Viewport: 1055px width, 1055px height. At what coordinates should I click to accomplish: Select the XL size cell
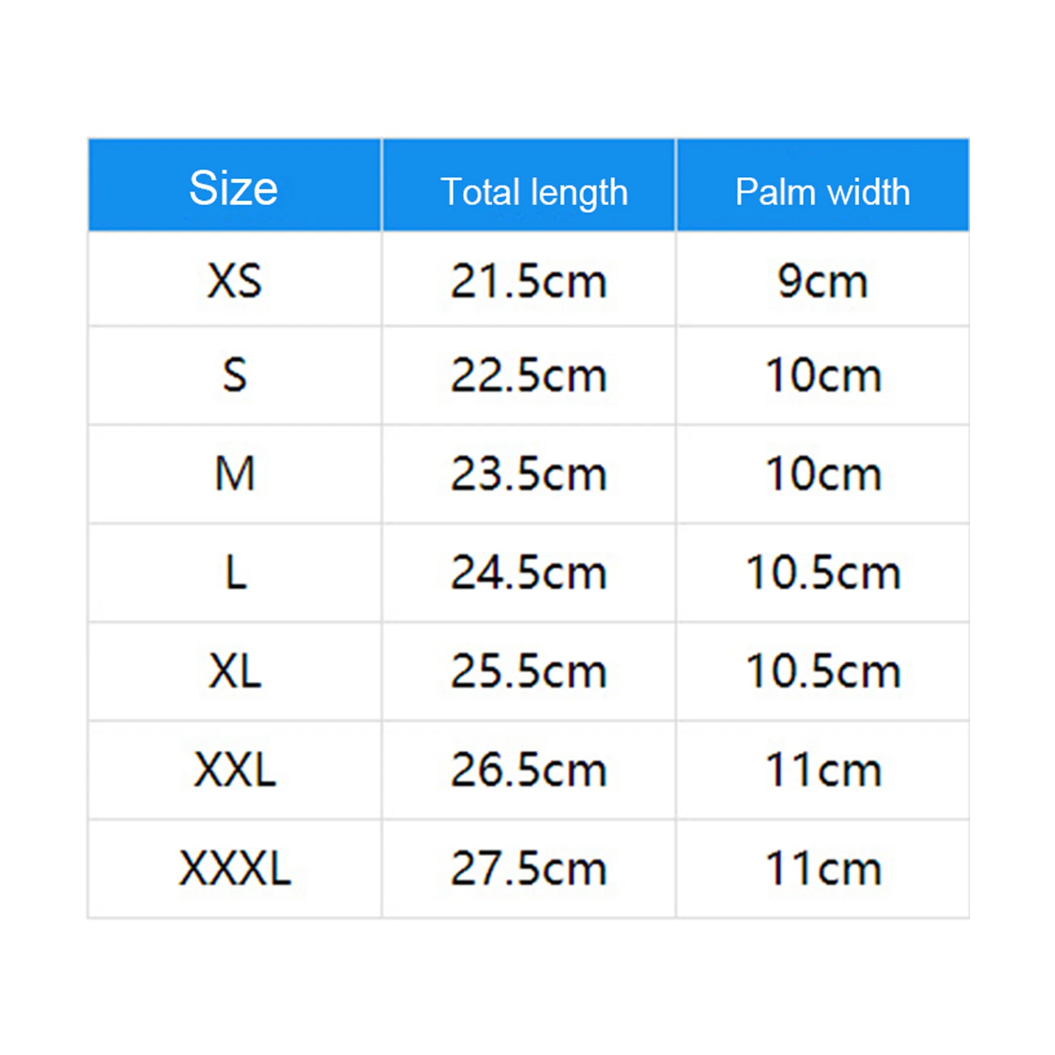(235, 671)
